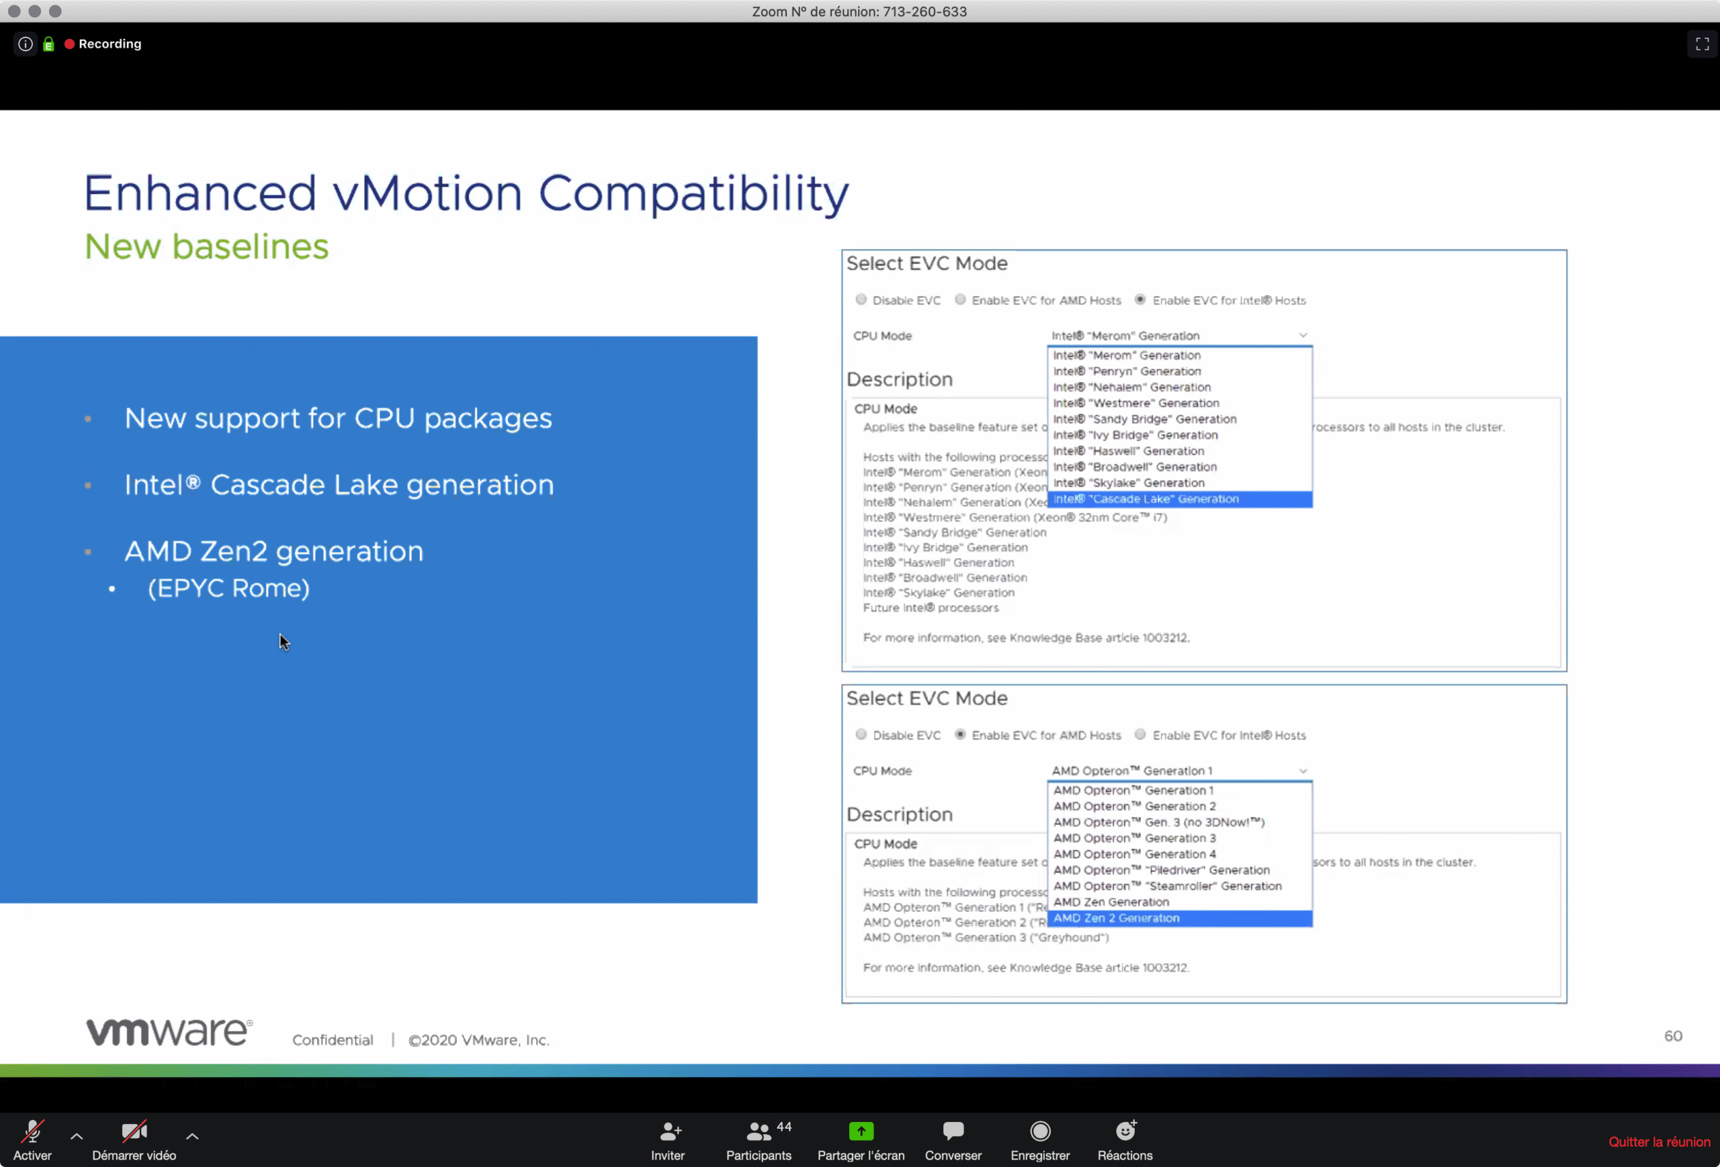
Task: Choose Intel "Penryn" Generation in dropdown list
Action: pos(1180,371)
